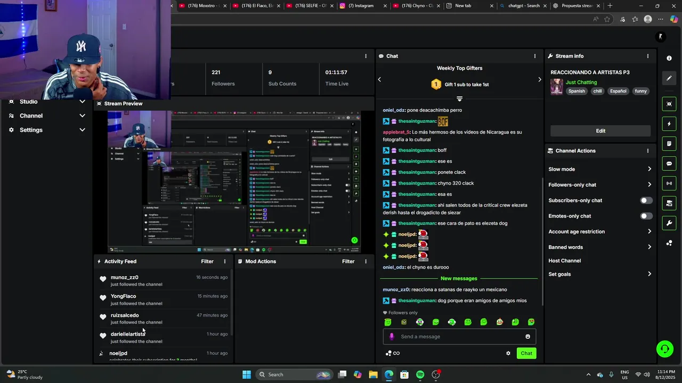The image size is (682, 383).
Task: Switch to the Propuesta stream tab
Action: pos(575,6)
